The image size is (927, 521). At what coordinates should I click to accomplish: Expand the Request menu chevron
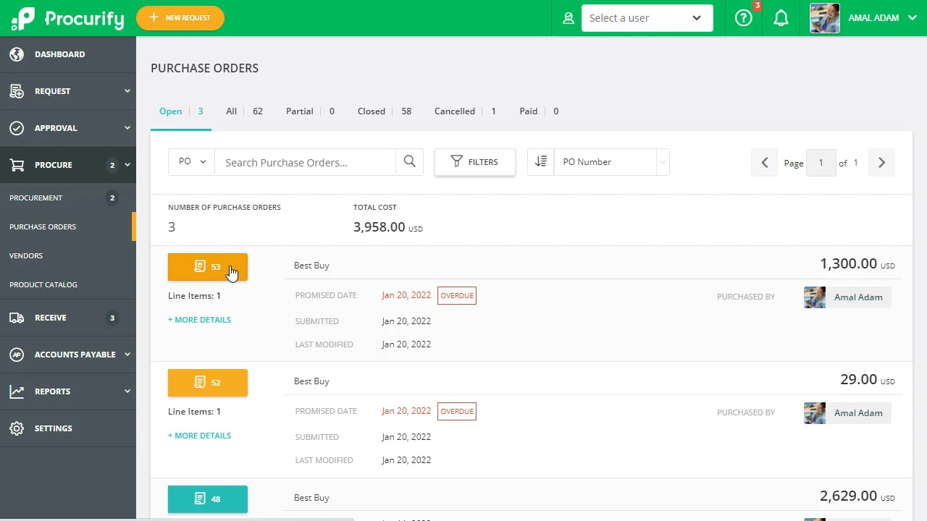[x=127, y=91]
